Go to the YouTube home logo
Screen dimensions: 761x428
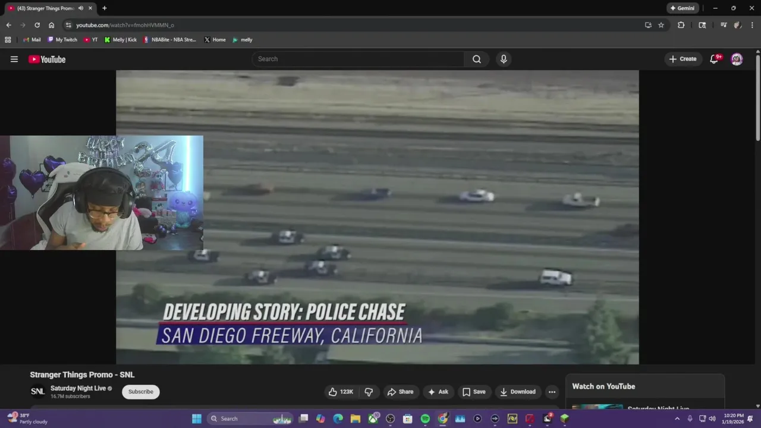tap(47, 59)
